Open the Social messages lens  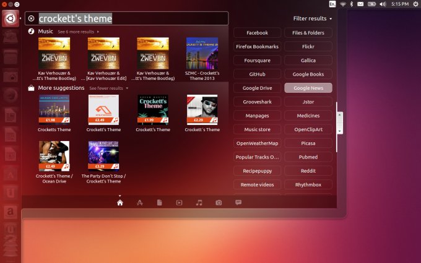(x=238, y=202)
